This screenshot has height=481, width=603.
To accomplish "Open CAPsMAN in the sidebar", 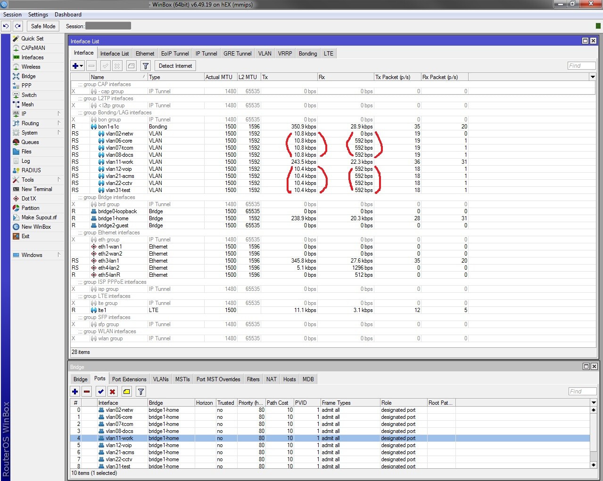I will [33, 48].
